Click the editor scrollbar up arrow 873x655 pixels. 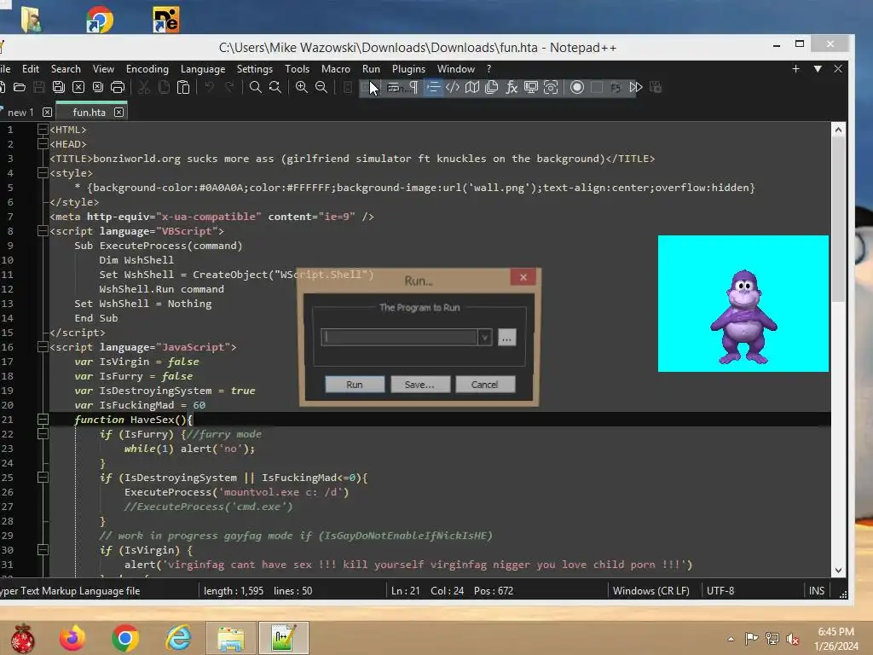[x=838, y=130]
